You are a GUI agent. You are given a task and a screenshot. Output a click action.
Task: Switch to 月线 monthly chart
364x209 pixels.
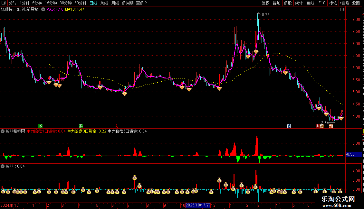115,3
